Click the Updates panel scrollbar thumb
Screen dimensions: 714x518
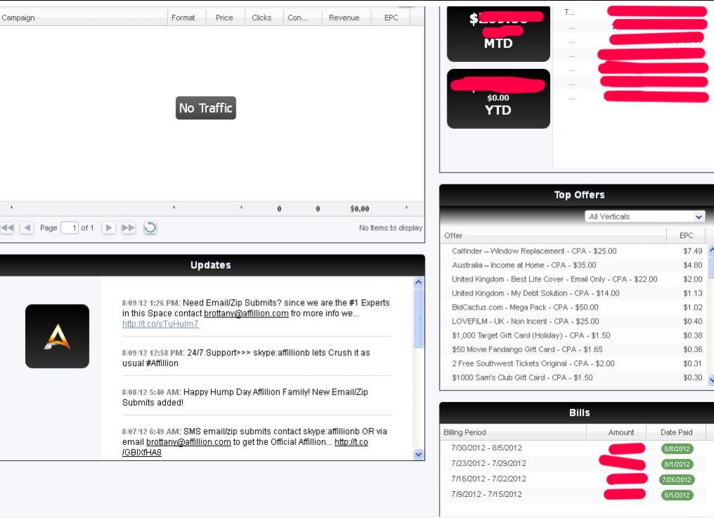[419, 318]
